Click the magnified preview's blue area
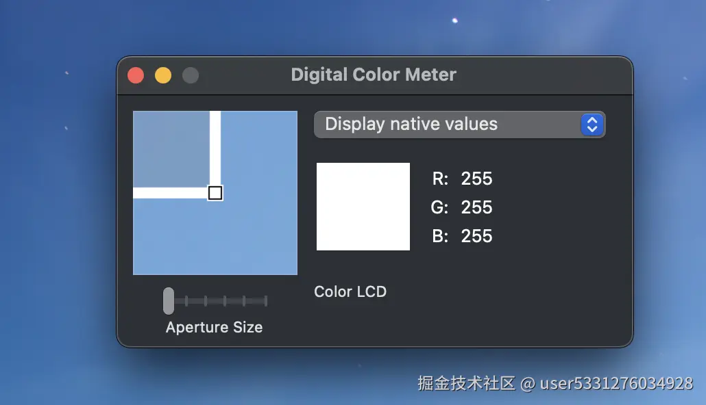Viewport: 706px width, 405px height. pos(215,238)
